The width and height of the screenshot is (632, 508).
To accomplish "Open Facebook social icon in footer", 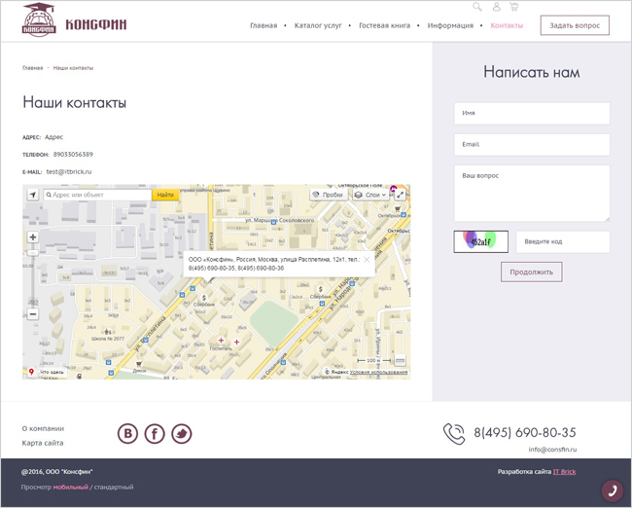I will (155, 434).
